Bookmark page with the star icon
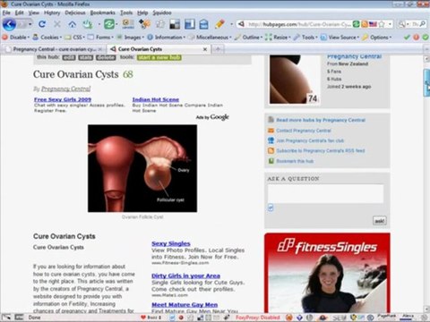Image resolution: width=430 pixels, height=322 pixels. pyautogui.click(x=382, y=24)
